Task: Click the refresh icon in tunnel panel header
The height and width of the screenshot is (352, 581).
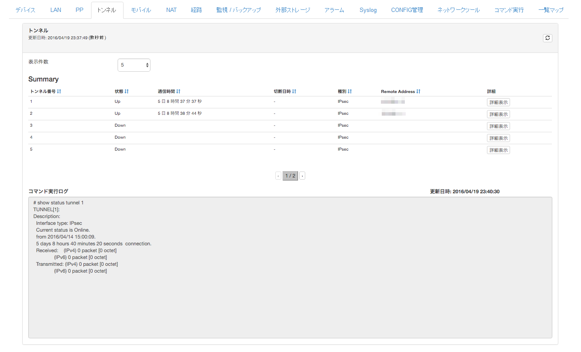Action: (x=547, y=38)
